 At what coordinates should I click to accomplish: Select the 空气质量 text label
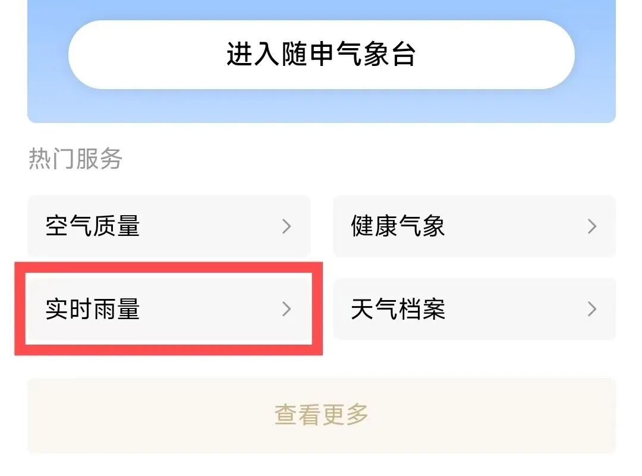(93, 226)
